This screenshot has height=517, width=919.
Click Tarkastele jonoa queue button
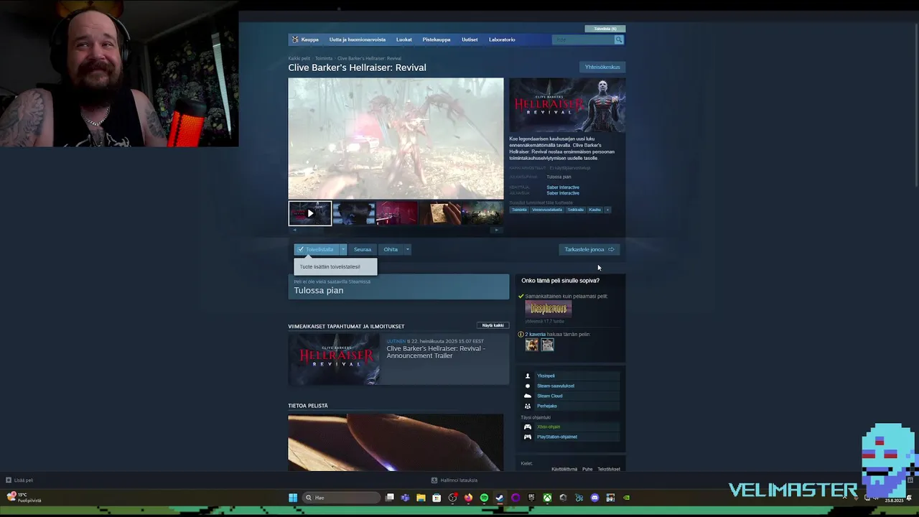point(589,249)
